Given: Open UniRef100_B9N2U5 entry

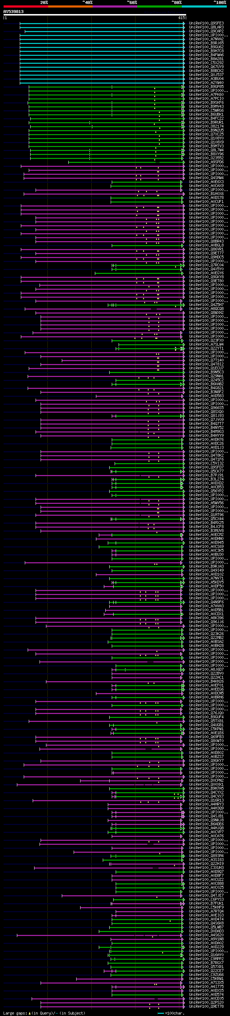Looking at the screenshot, I should point(206,130).
